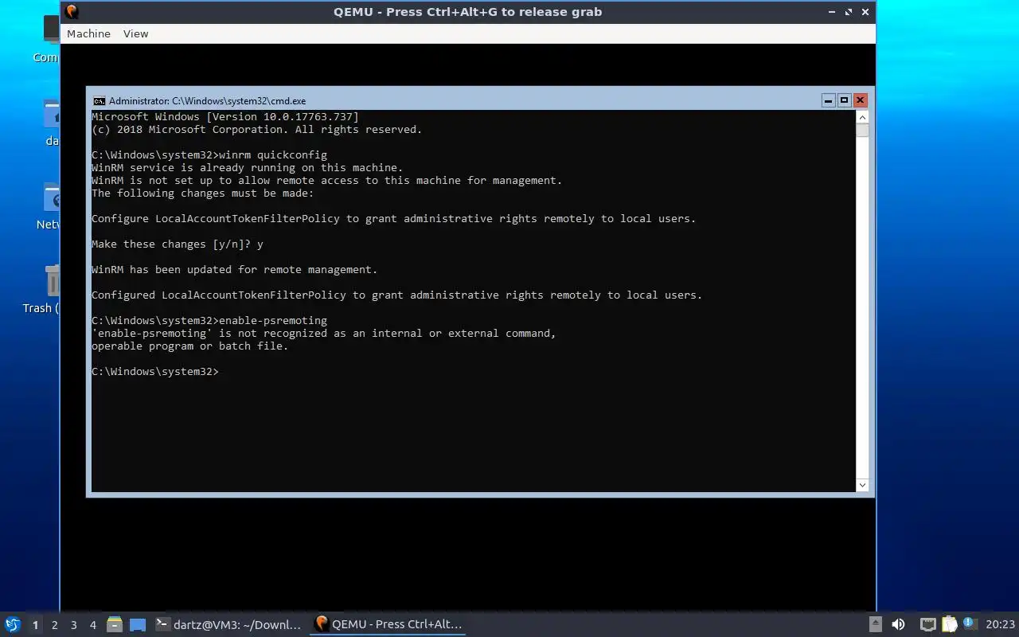Click 'WinRM has been updated for remote management.'

235,269
